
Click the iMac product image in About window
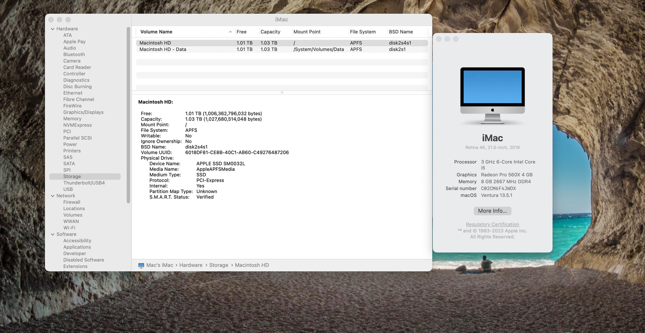[x=492, y=95]
